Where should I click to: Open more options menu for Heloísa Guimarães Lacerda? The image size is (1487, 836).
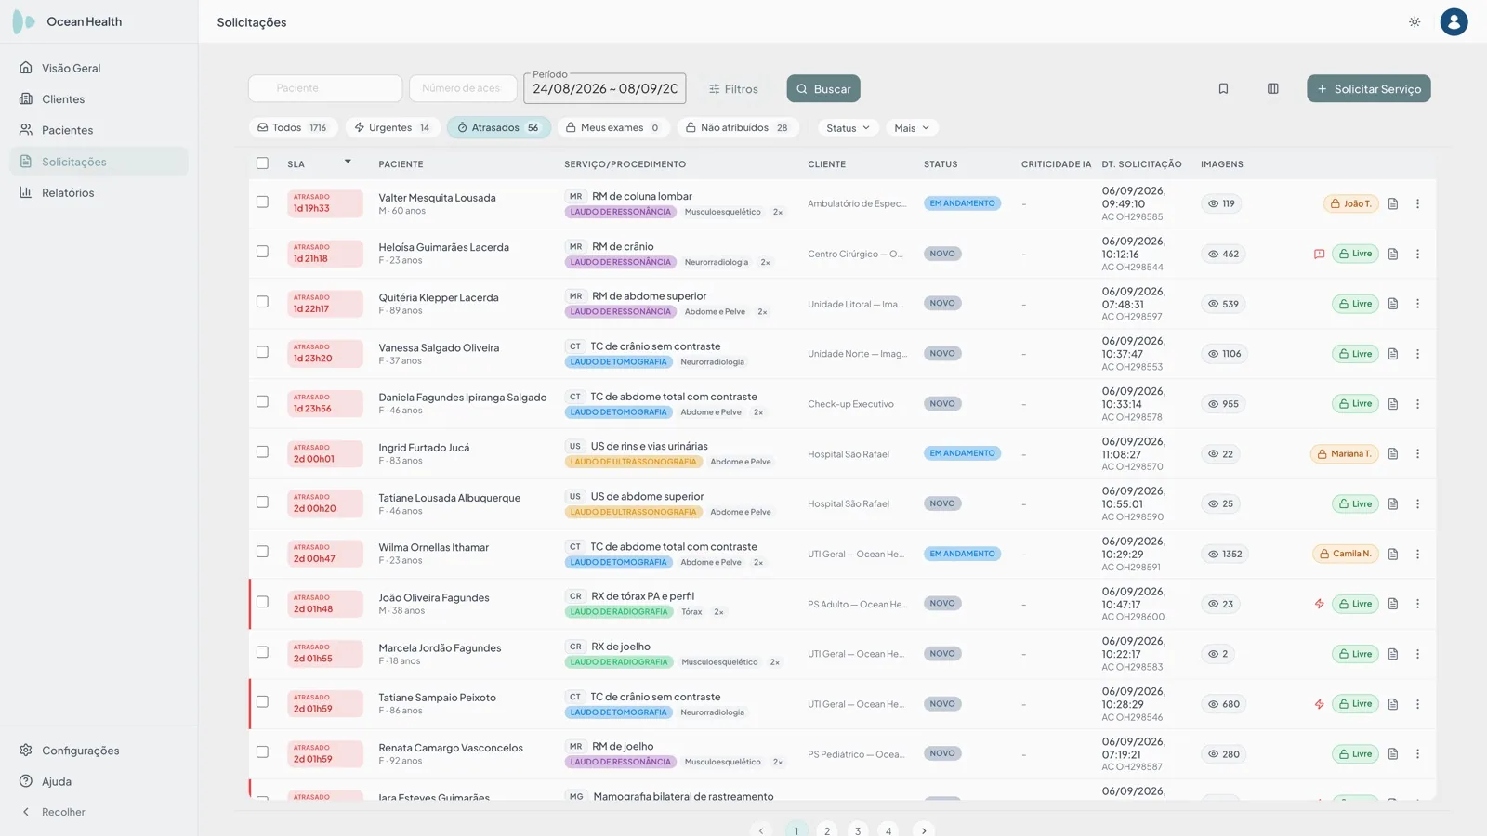point(1417,254)
